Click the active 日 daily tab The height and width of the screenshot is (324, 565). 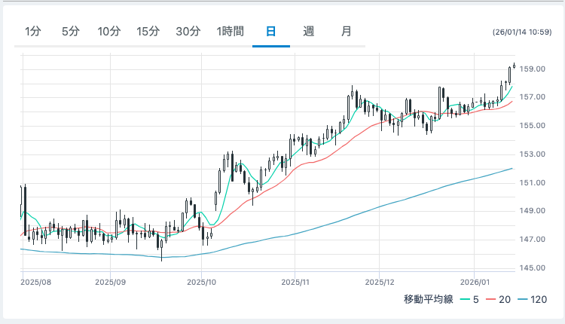point(270,32)
